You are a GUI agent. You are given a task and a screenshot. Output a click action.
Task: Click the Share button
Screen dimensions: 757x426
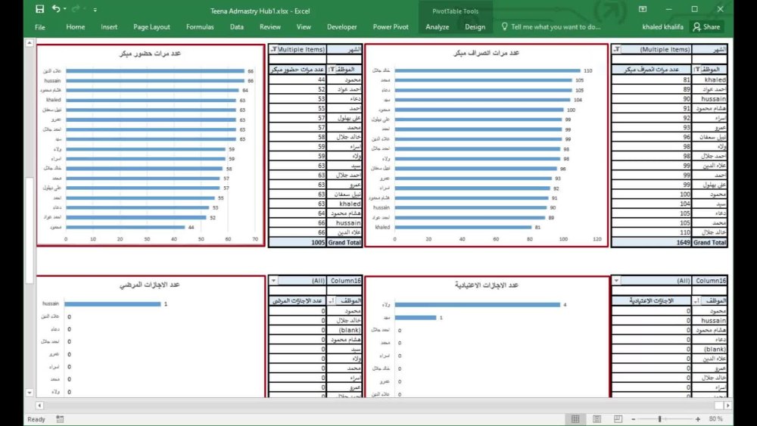pos(706,27)
